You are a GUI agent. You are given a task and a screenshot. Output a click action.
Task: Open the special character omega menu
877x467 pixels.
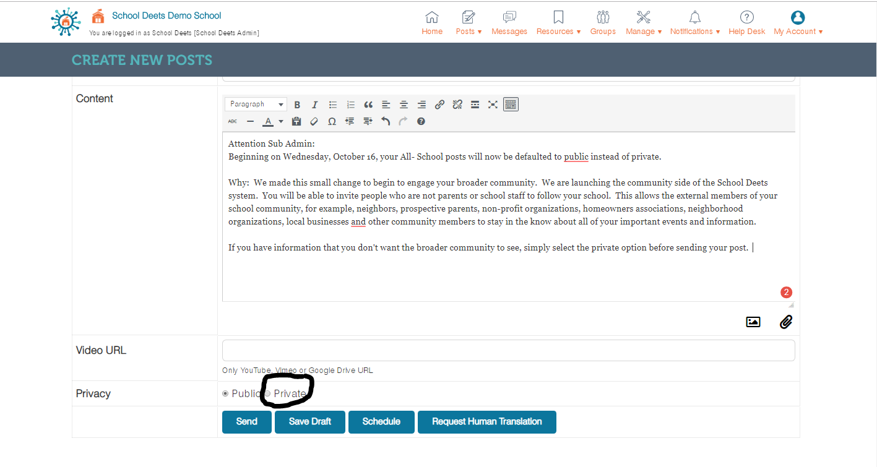[332, 121]
